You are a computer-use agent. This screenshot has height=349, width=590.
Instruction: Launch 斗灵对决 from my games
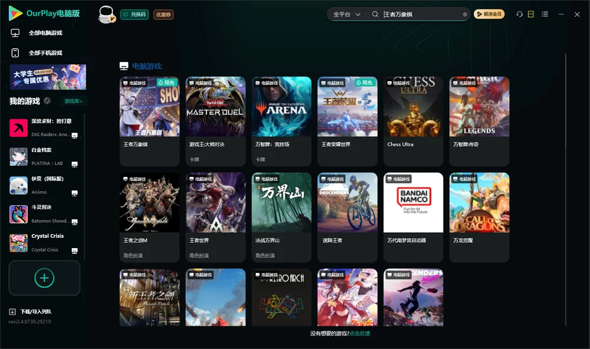click(x=18, y=215)
